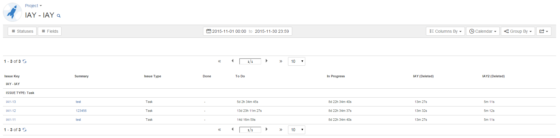This screenshot has width=560, height=138.
Task: Click the project rocket avatar icon
Action: (x=12, y=12)
